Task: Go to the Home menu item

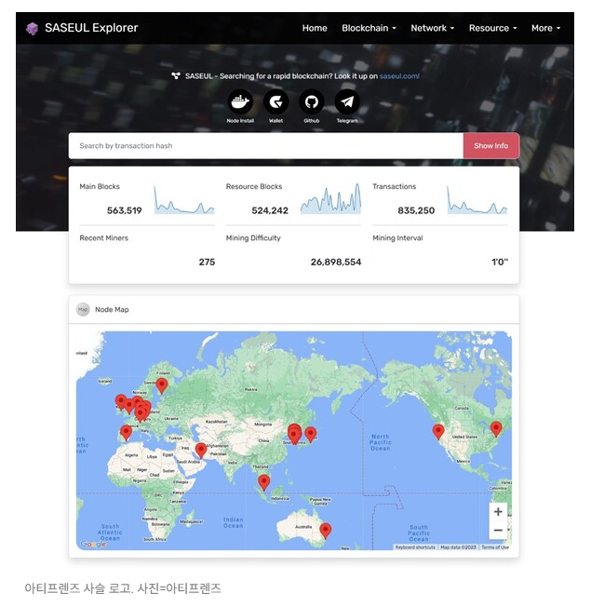Action: pyautogui.click(x=315, y=28)
